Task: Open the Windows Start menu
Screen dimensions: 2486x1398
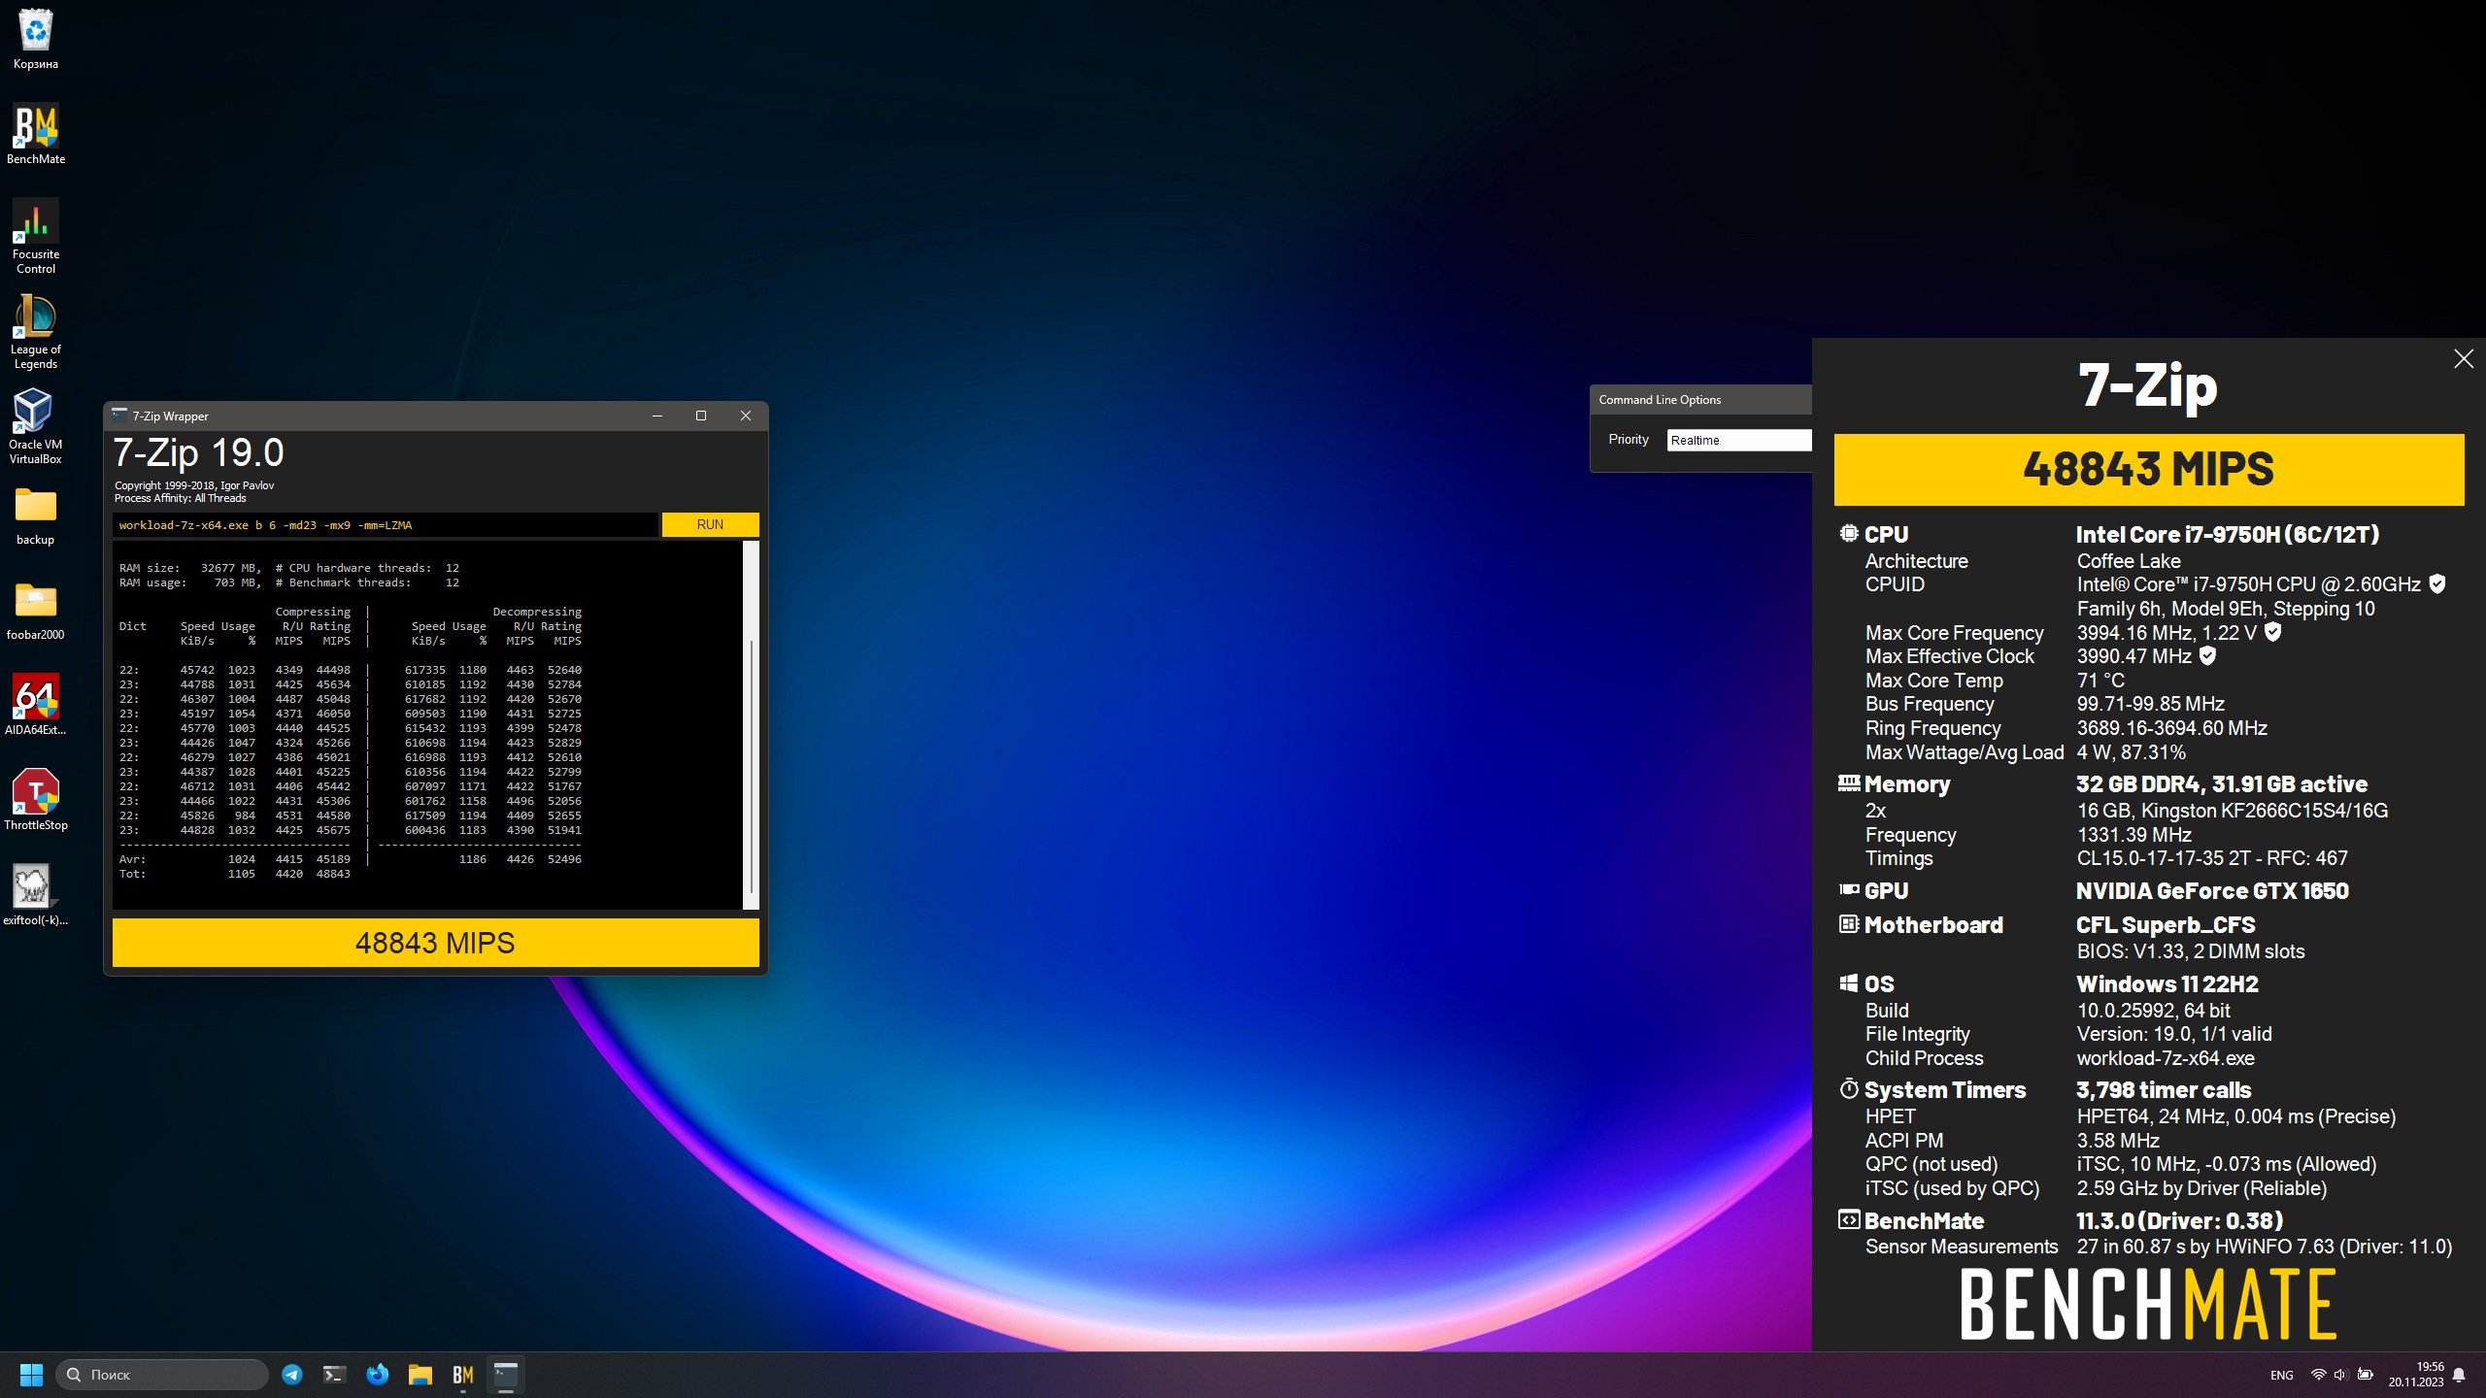Action: point(31,1375)
